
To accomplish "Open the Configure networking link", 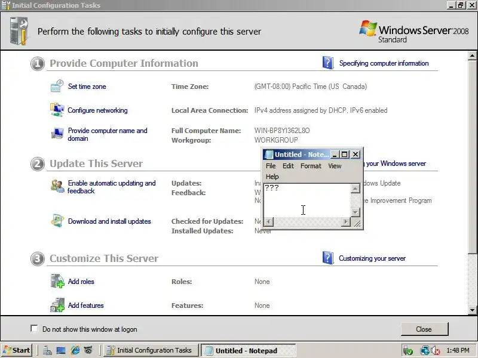I will 97,110.
